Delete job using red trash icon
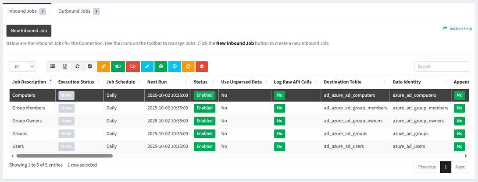This screenshot has width=478, height=182. (202, 66)
